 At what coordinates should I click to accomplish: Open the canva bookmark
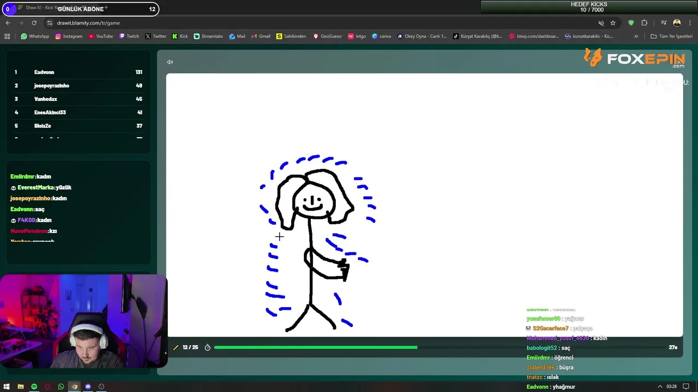pyautogui.click(x=381, y=36)
